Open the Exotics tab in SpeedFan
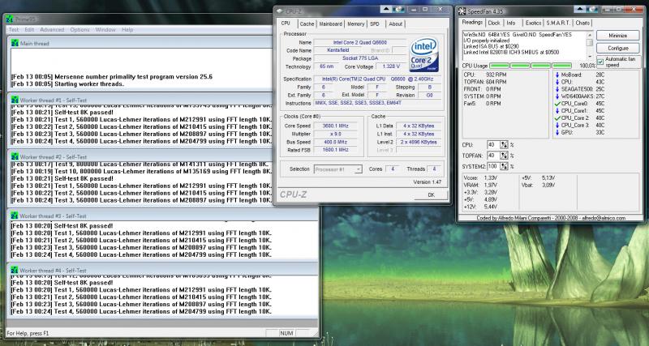 [533, 23]
